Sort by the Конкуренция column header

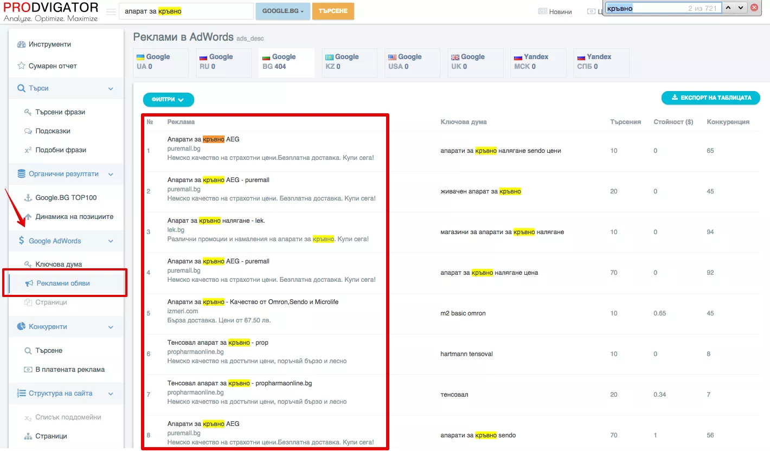click(x=728, y=122)
